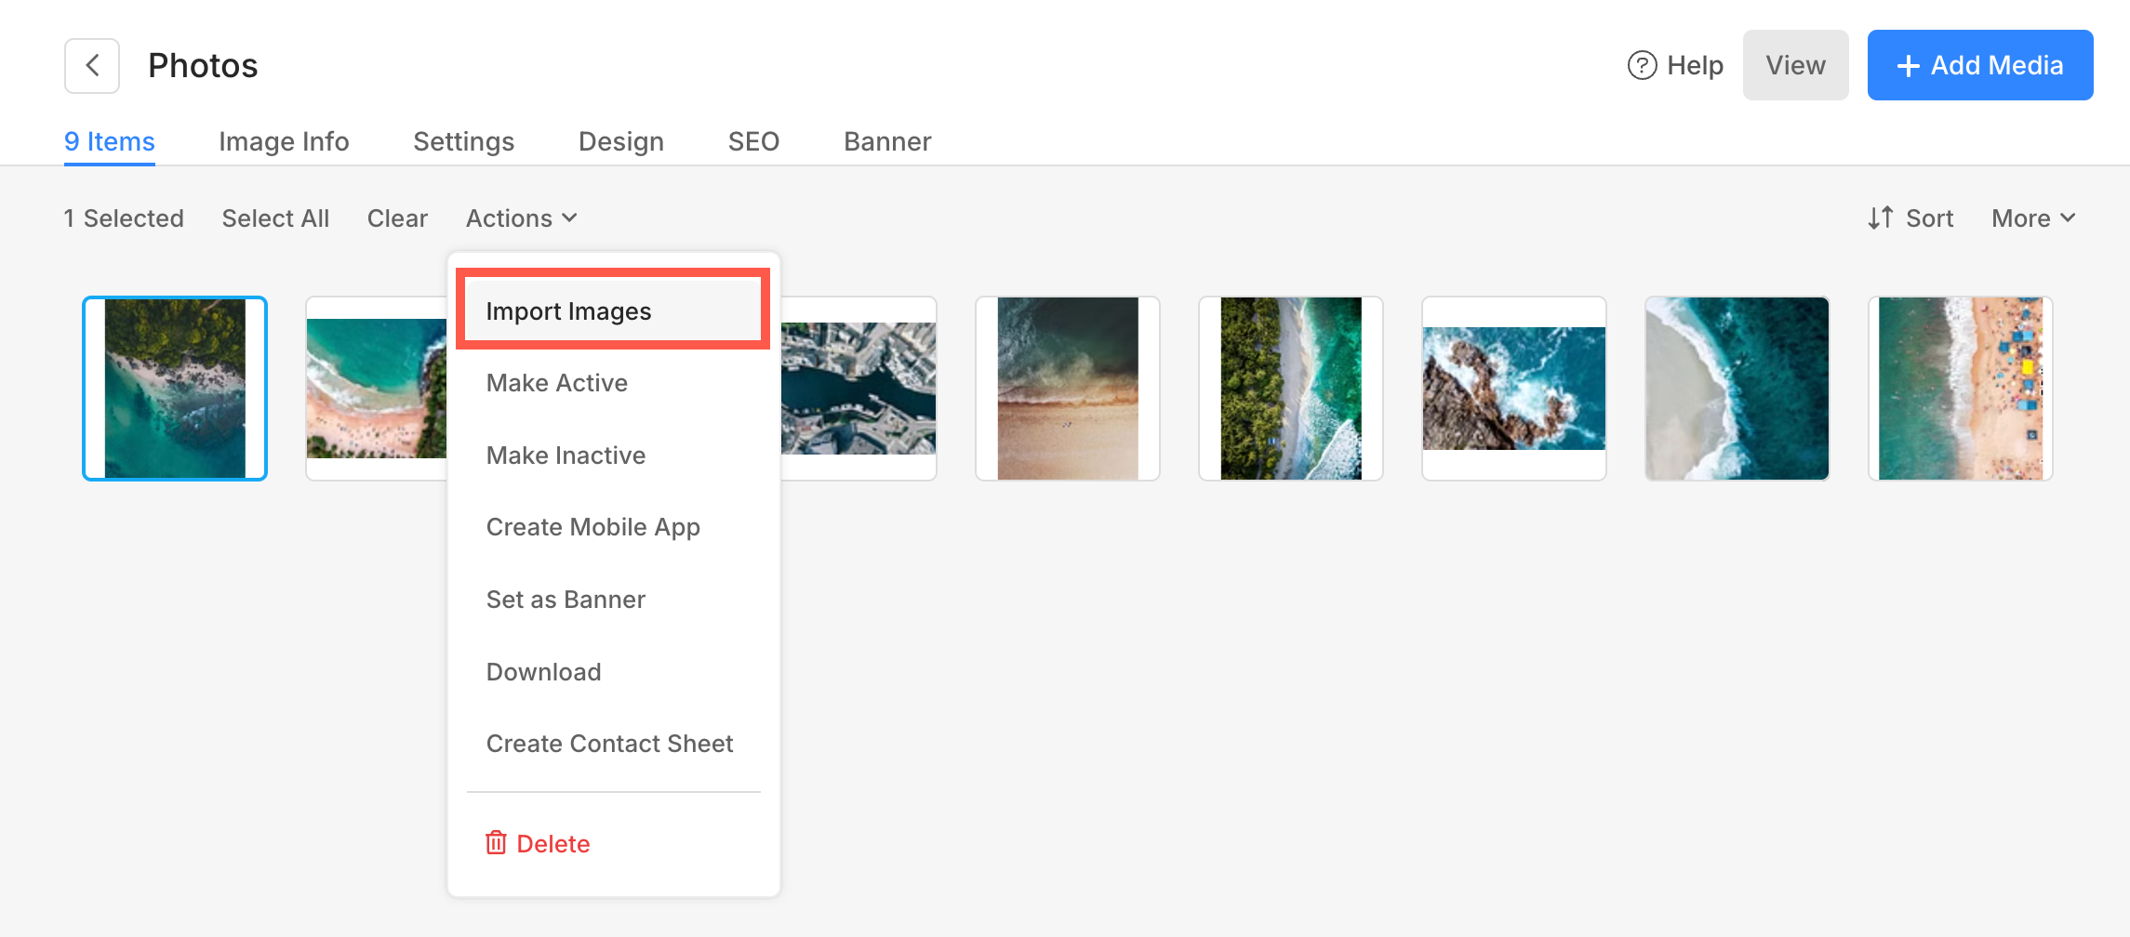Click Set as Banner option
Image resolution: width=2130 pixels, height=937 pixels.
(x=566, y=600)
